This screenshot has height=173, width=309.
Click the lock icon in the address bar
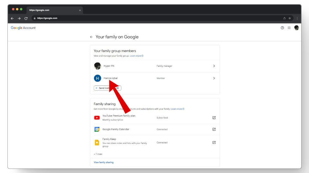(34, 18)
